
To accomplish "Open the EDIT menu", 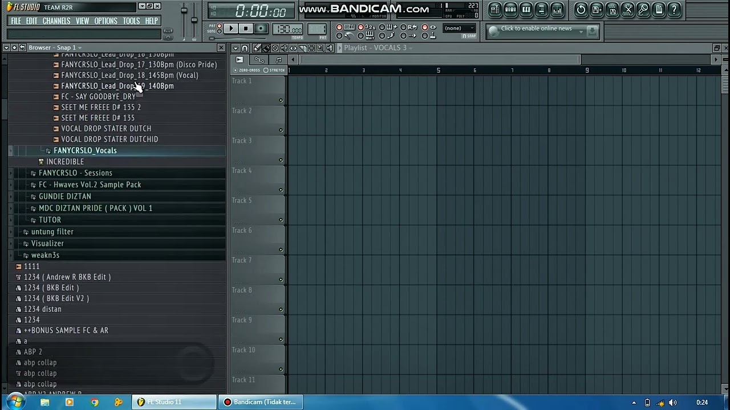I will pos(31,21).
